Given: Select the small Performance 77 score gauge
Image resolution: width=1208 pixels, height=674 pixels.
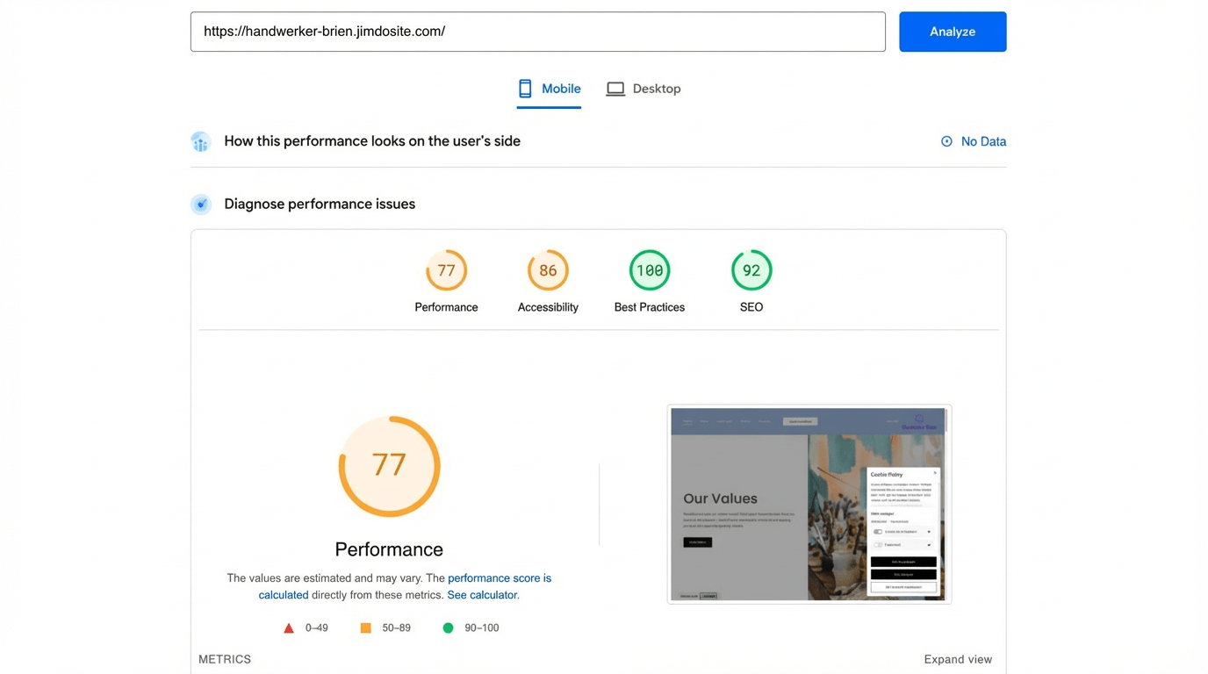Looking at the screenshot, I should pos(446,270).
